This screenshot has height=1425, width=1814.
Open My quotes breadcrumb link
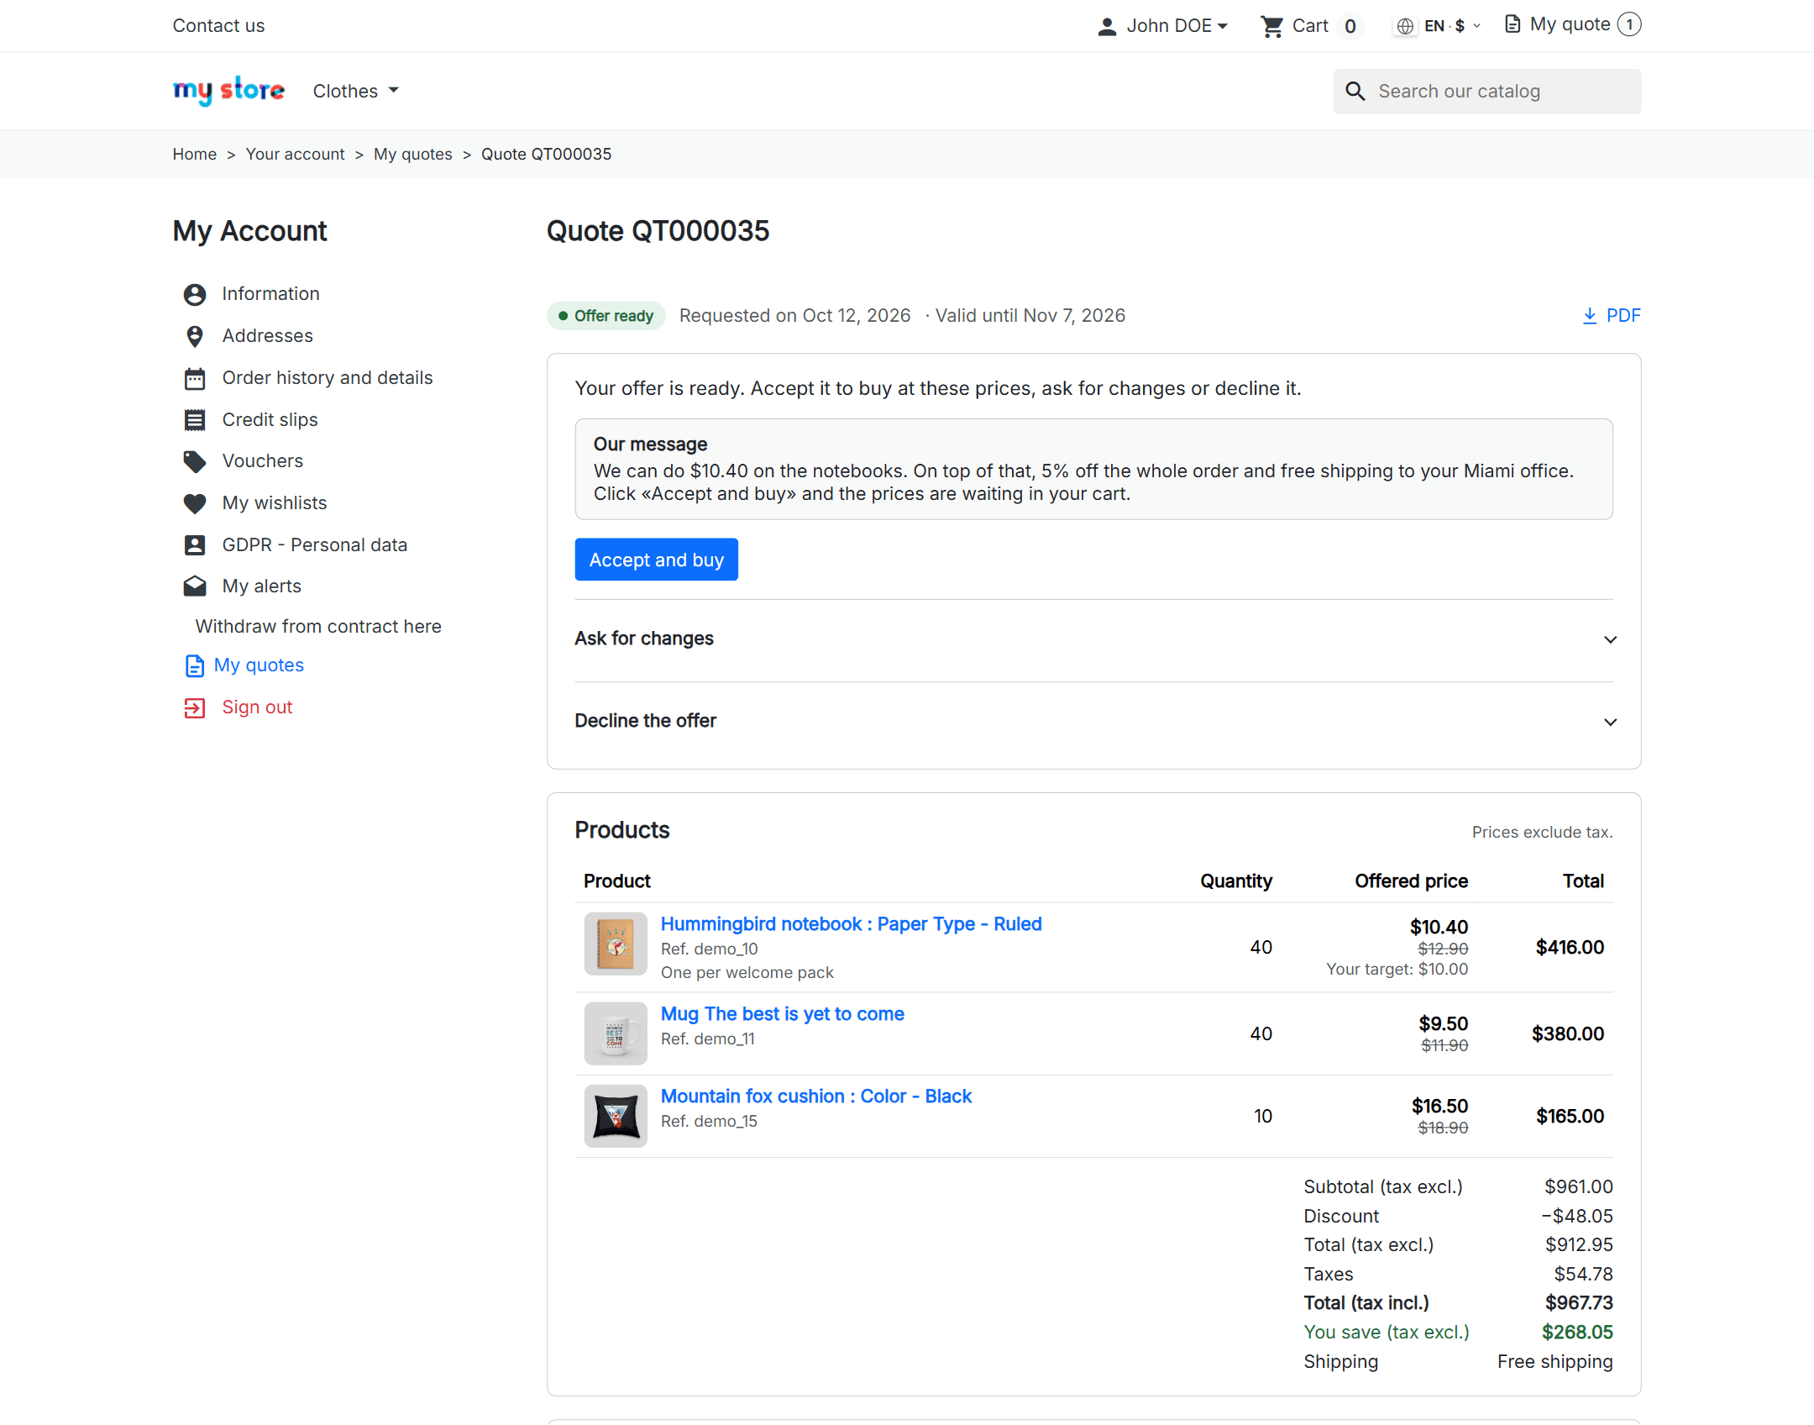click(x=412, y=155)
